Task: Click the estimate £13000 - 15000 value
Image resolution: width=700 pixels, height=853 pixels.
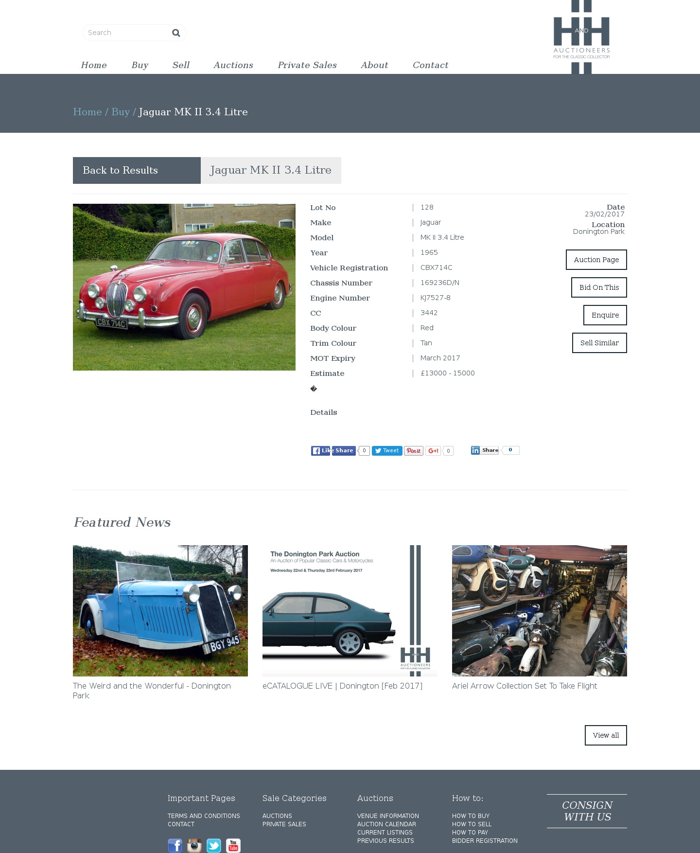Action: click(448, 373)
